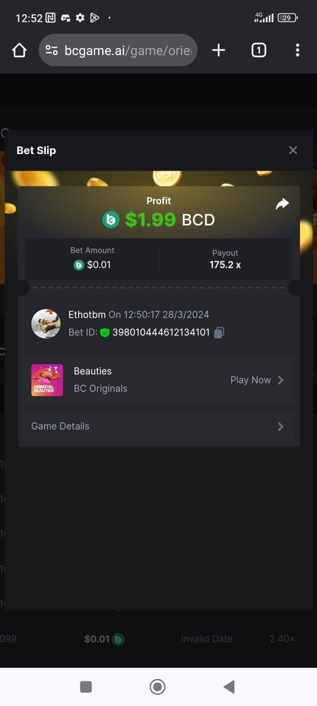The image size is (317, 706).
Task: Tap the Android recent apps square button
Action: (86, 687)
